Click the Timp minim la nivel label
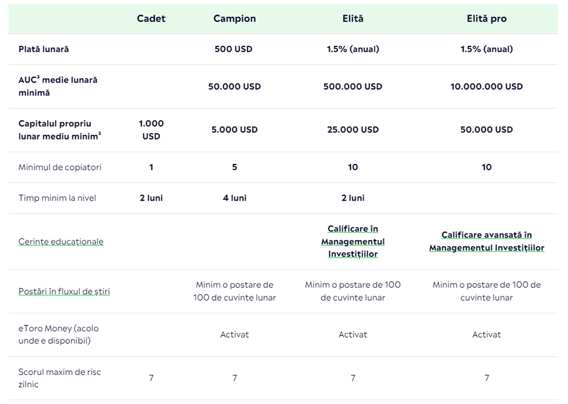This screenshot has height=404, width=568. (57, 198)
